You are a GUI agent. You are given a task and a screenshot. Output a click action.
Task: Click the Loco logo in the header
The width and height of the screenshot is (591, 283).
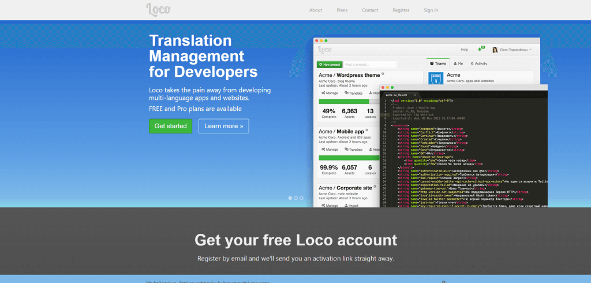click(x=158, y=9)
